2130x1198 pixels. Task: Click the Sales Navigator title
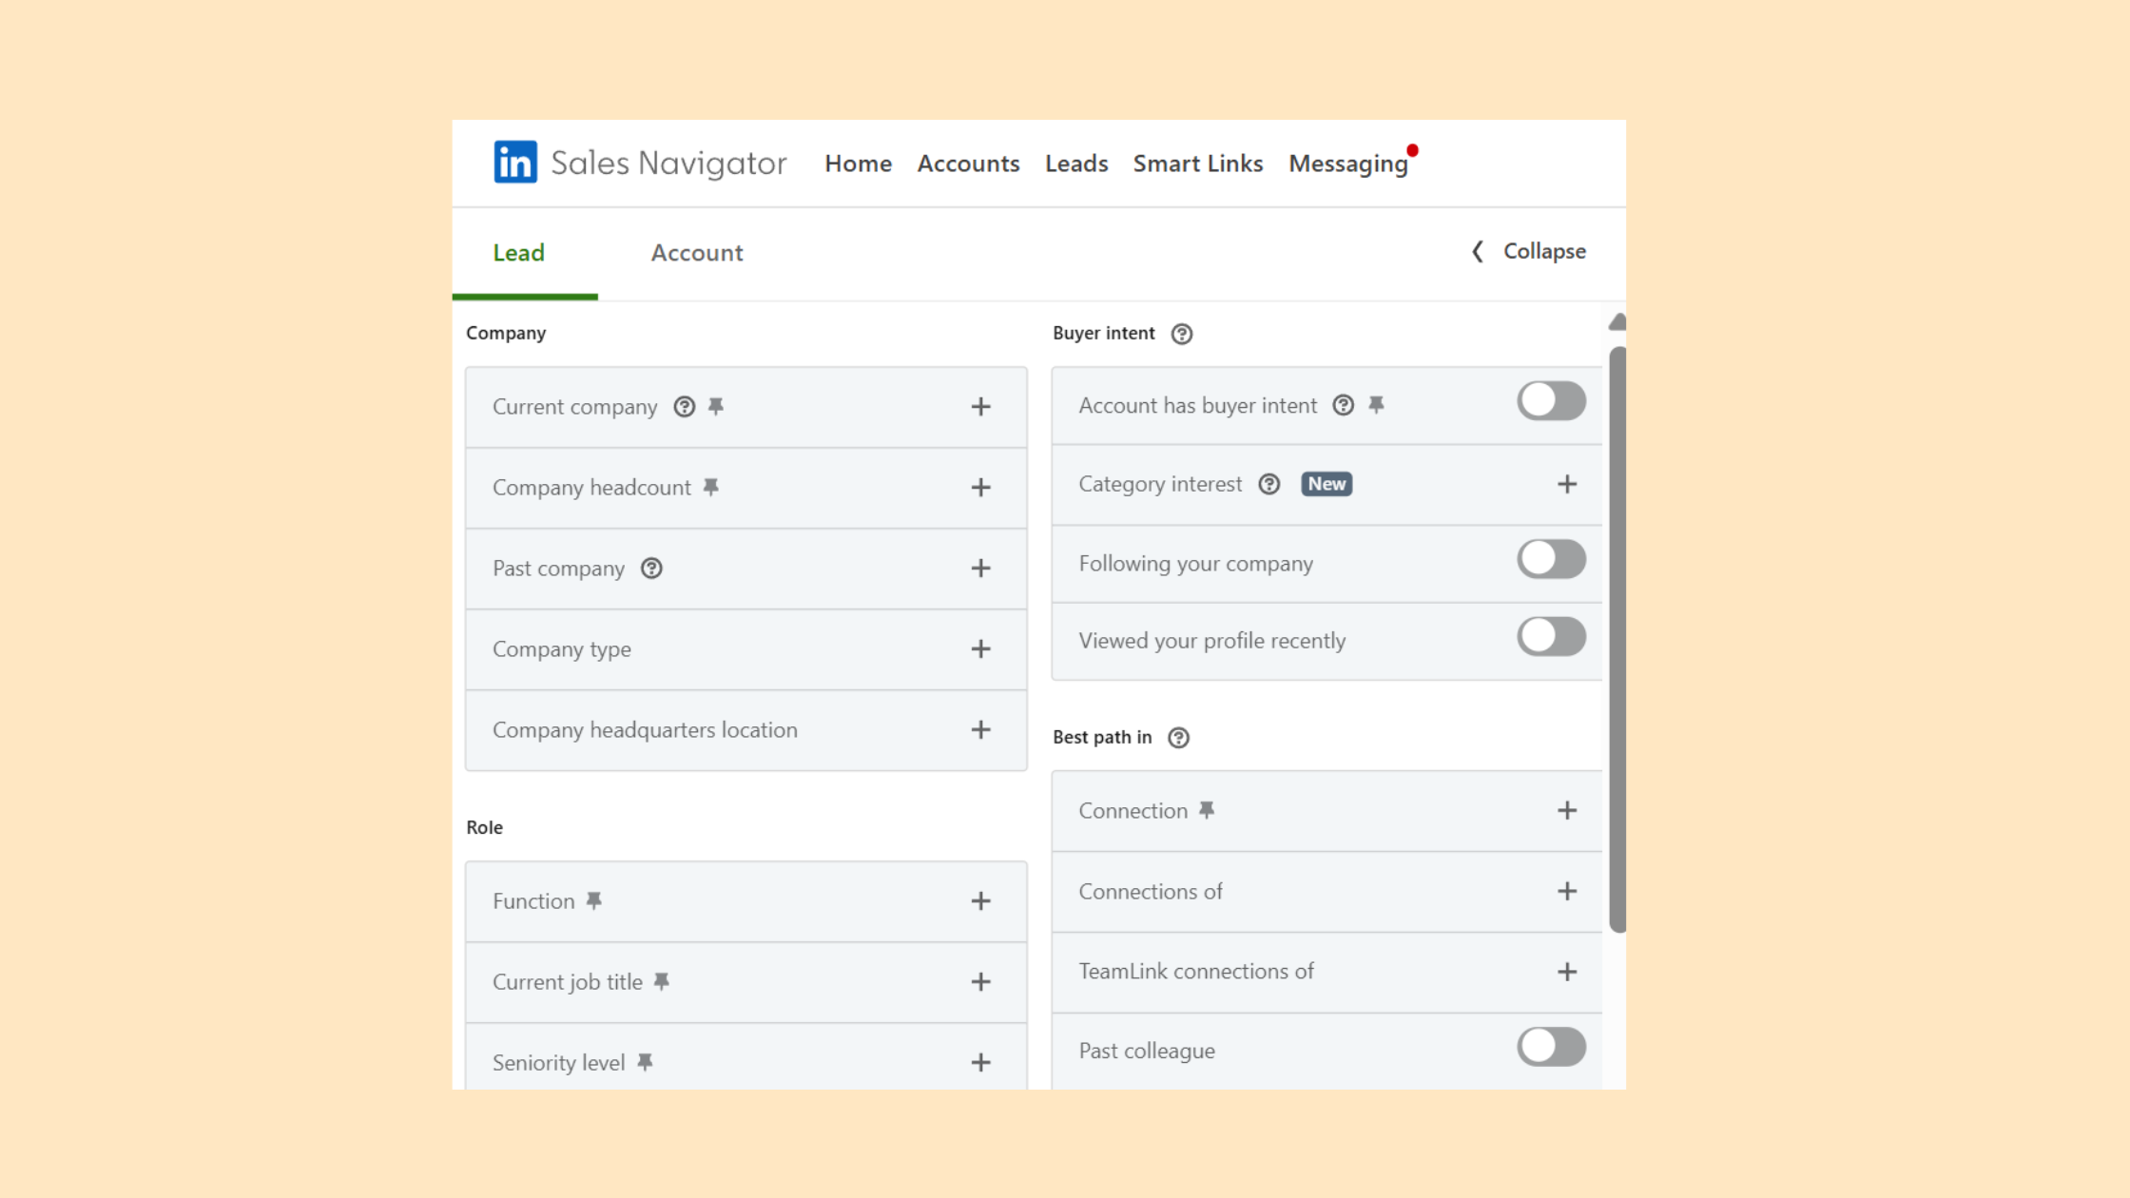668,163
